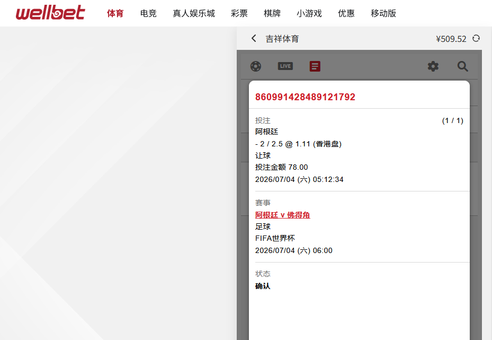Click the wellbet logo

pyautogui.click(x=50, y=13)
